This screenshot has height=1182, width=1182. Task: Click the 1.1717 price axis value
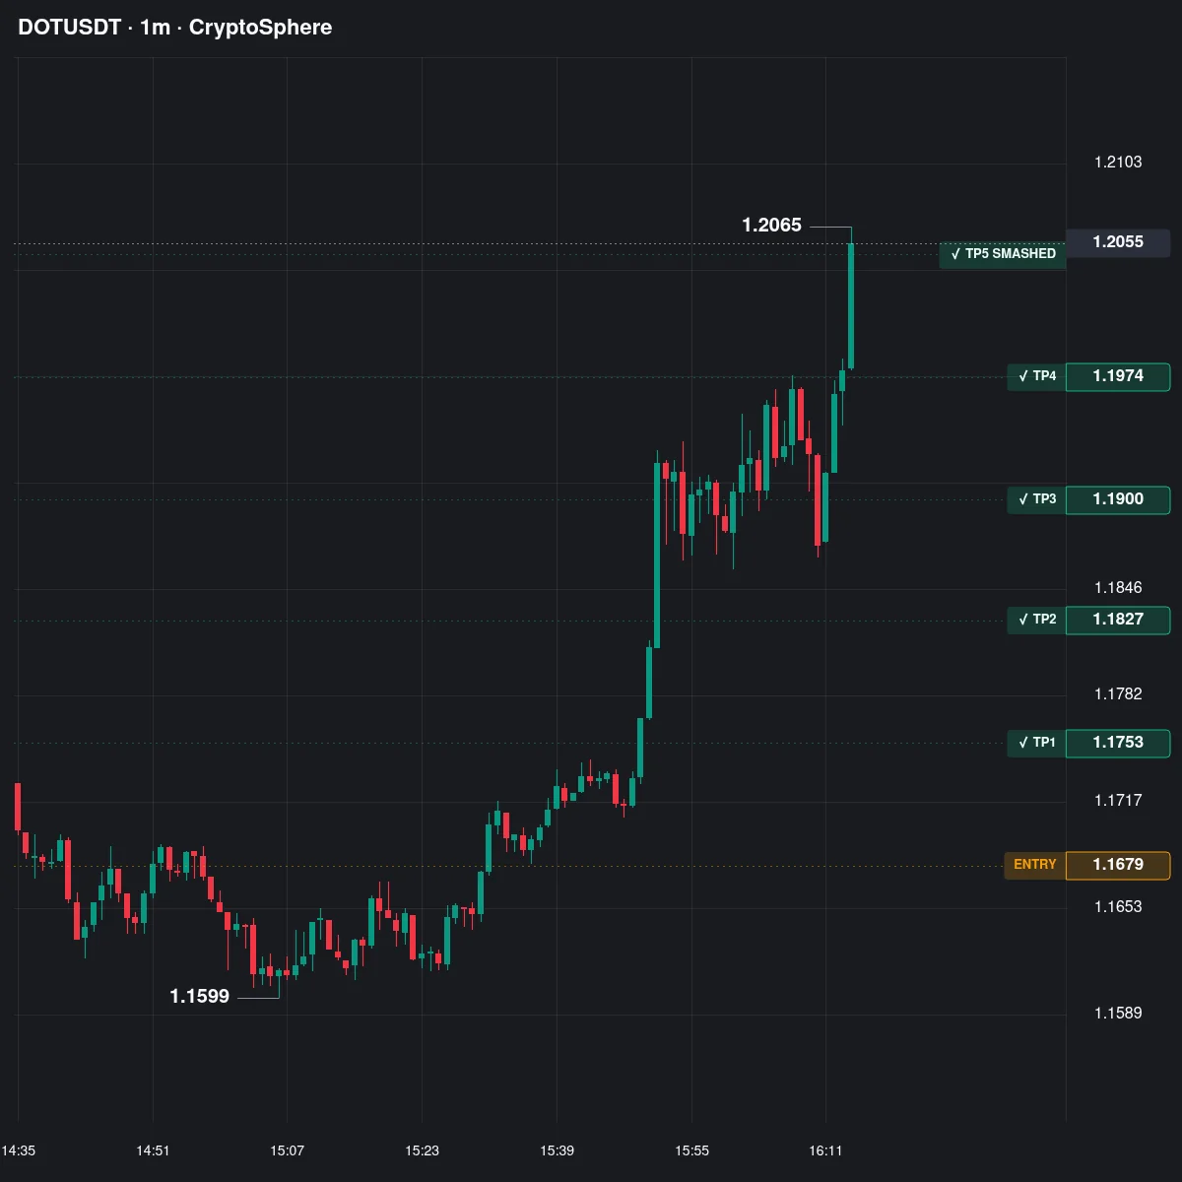[1118, 801]
